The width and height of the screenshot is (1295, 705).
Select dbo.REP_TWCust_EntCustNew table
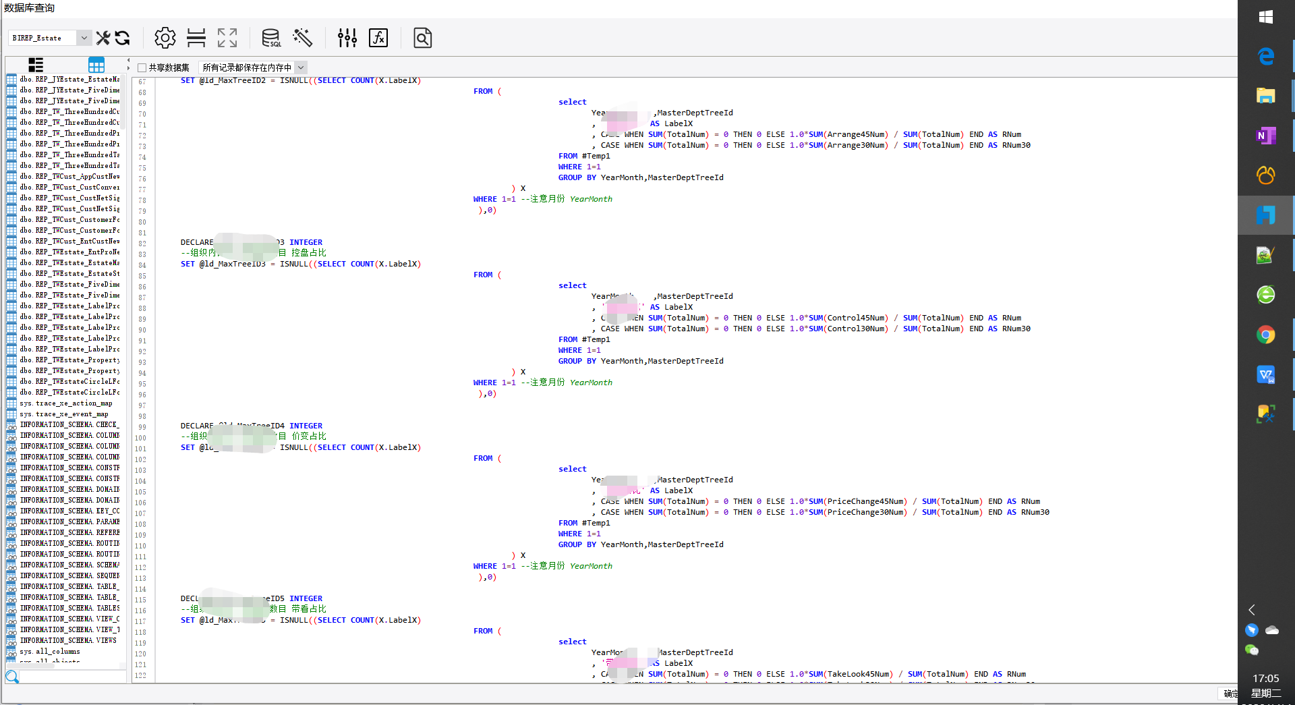(69, 242)
